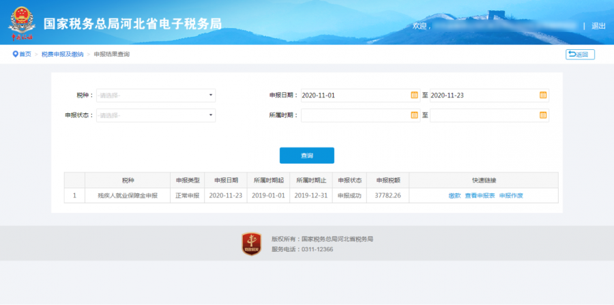The width and height of the screenshot is (614, 305).
Task: Click the 首页 home breadcrumb with location icon
Action: pos(22,54)
